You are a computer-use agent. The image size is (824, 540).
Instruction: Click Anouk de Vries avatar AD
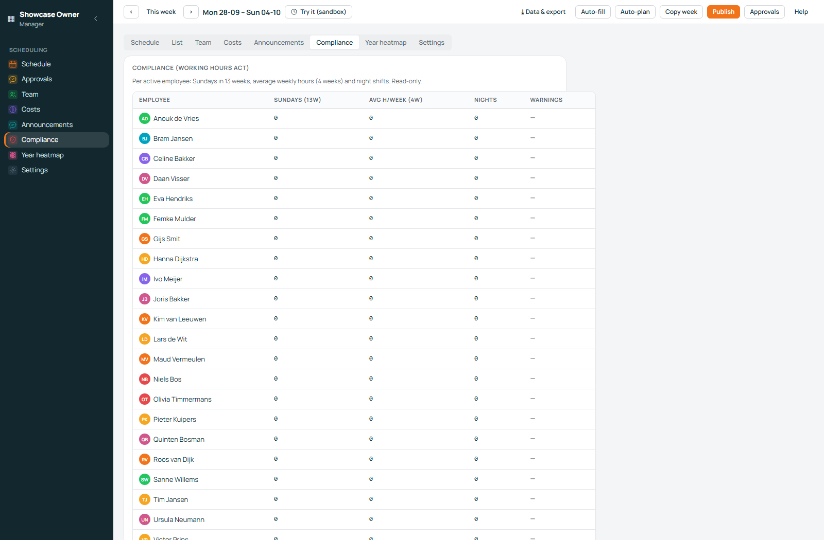145,118
